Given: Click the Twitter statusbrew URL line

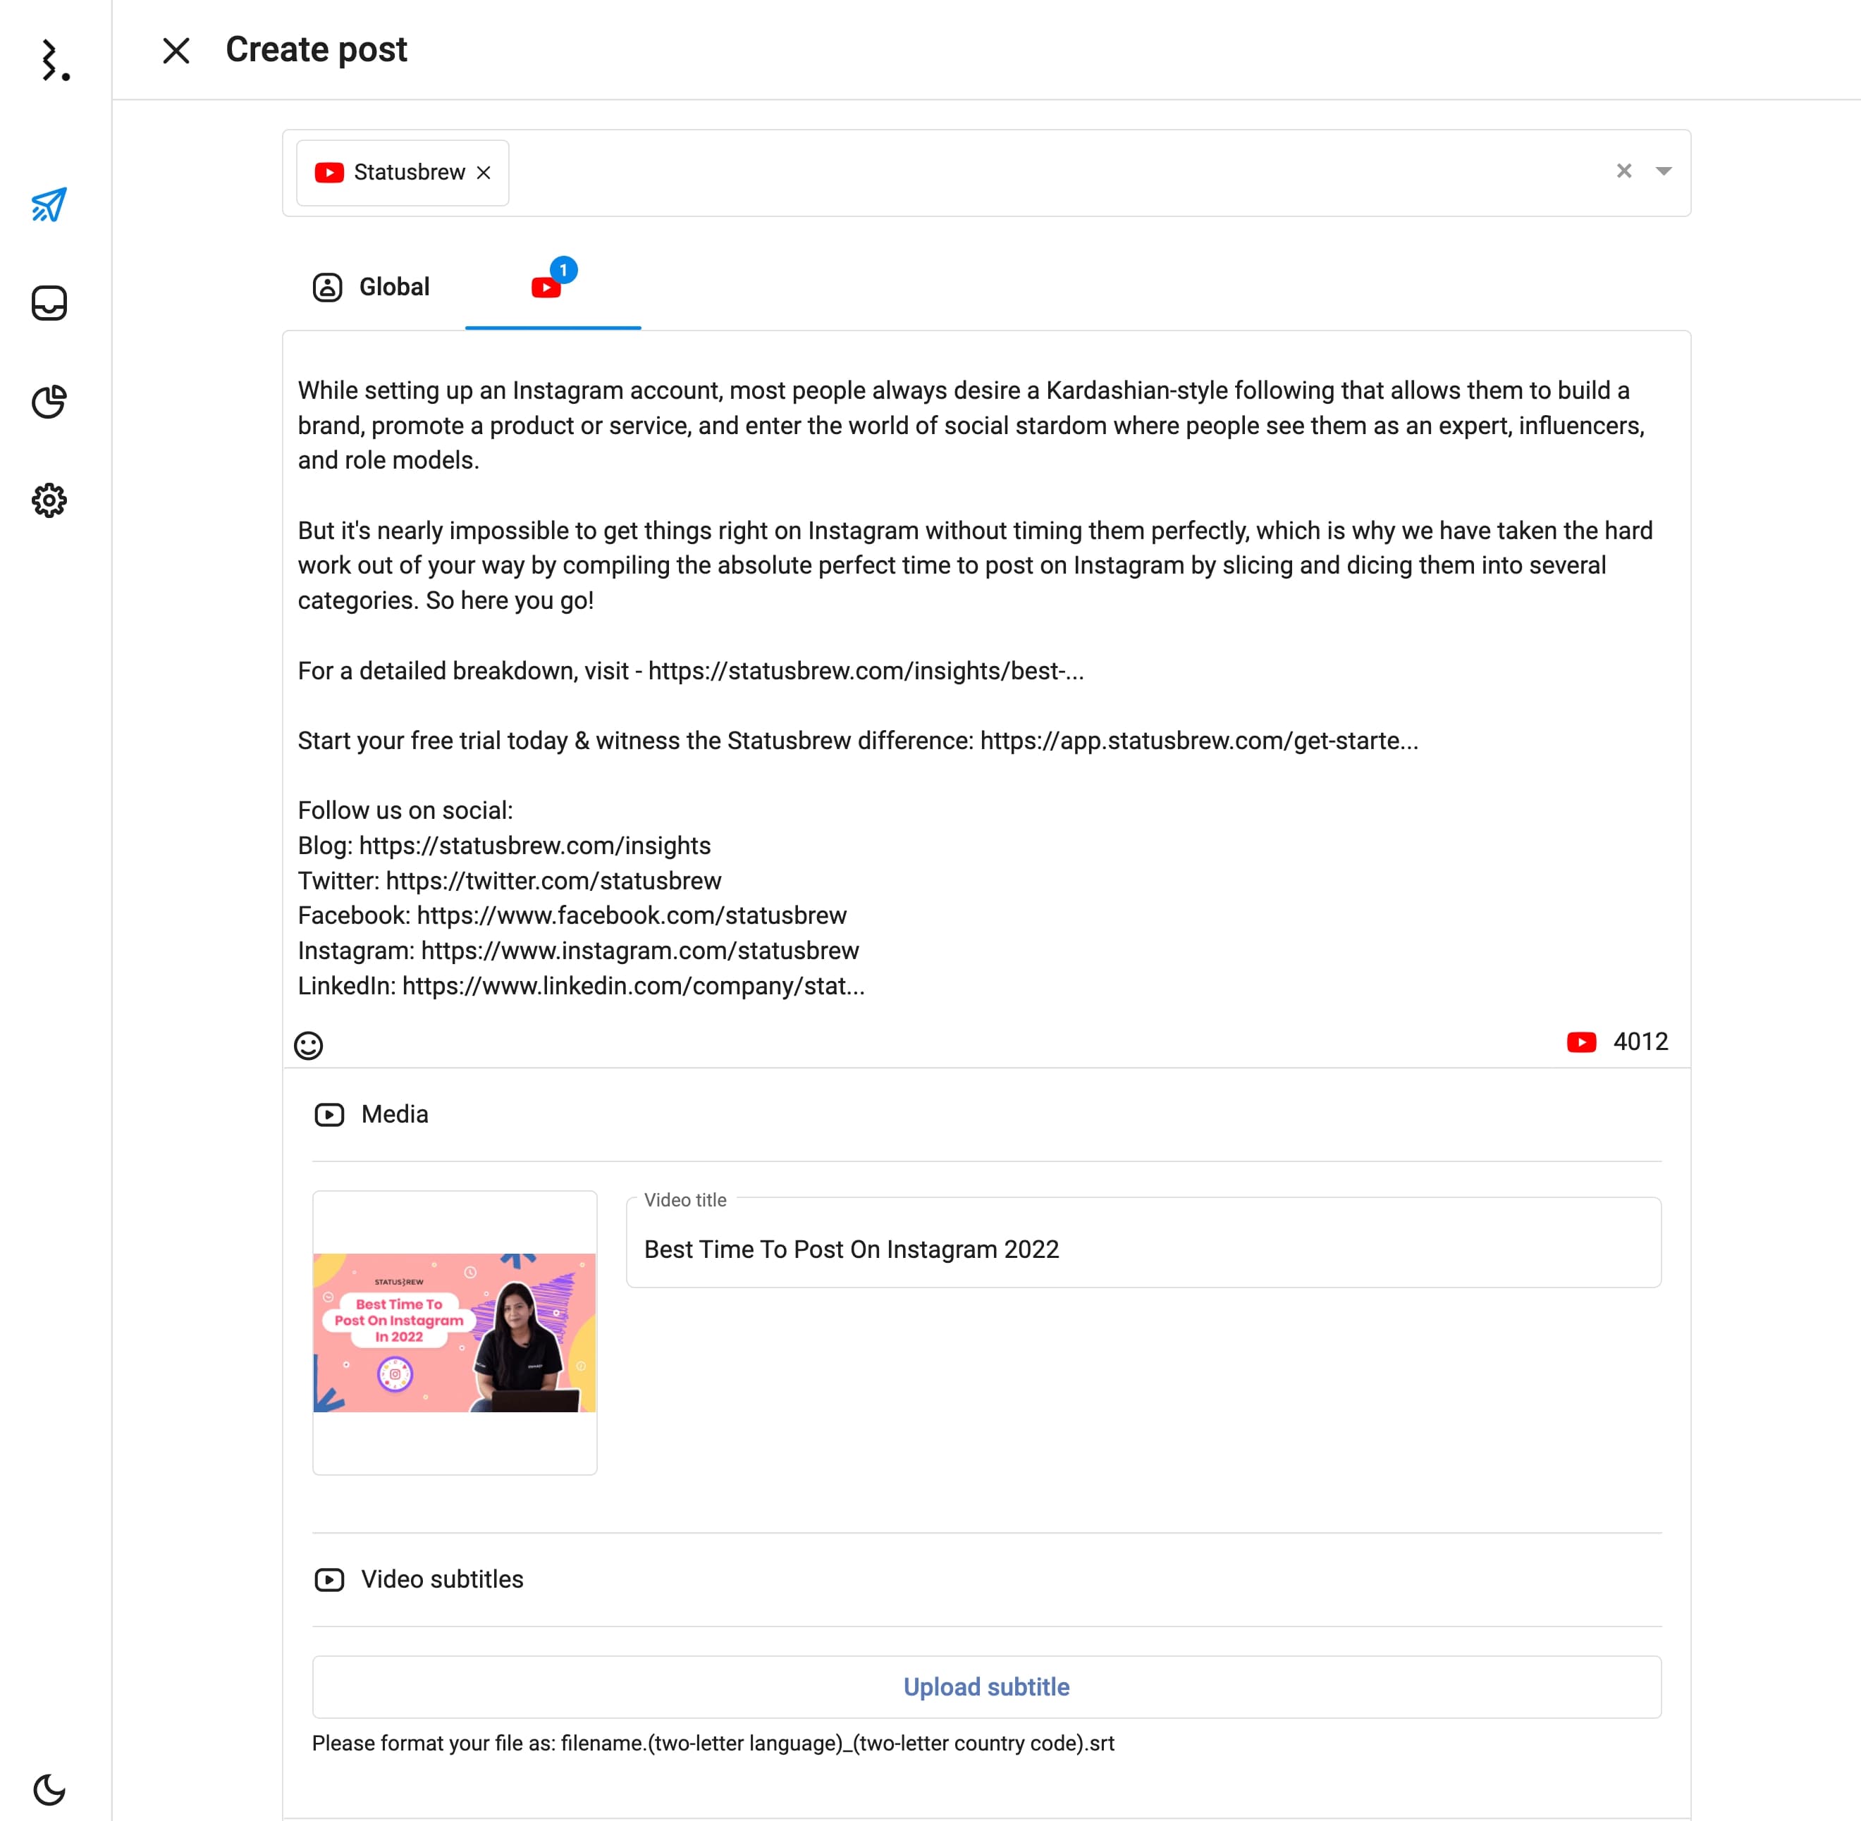Looking at the screenshot, I should pyautogui.click(x=509, y=881).
